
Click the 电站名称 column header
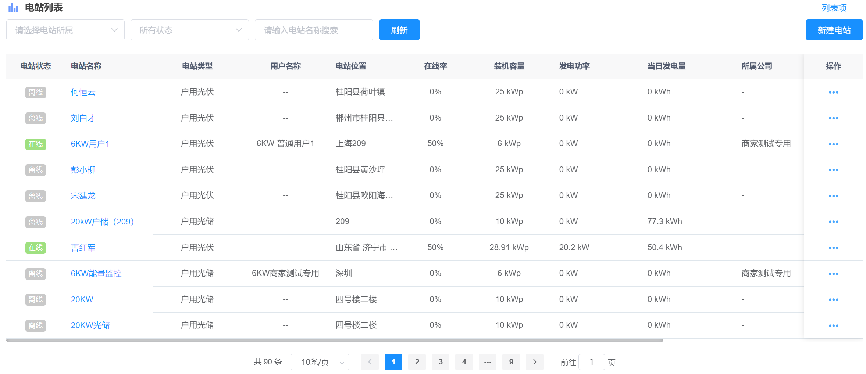pos(86,66)
